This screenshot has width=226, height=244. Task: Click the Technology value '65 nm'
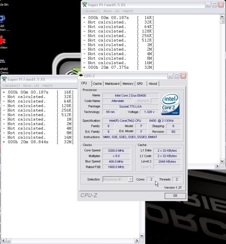(x=110, y=112)
